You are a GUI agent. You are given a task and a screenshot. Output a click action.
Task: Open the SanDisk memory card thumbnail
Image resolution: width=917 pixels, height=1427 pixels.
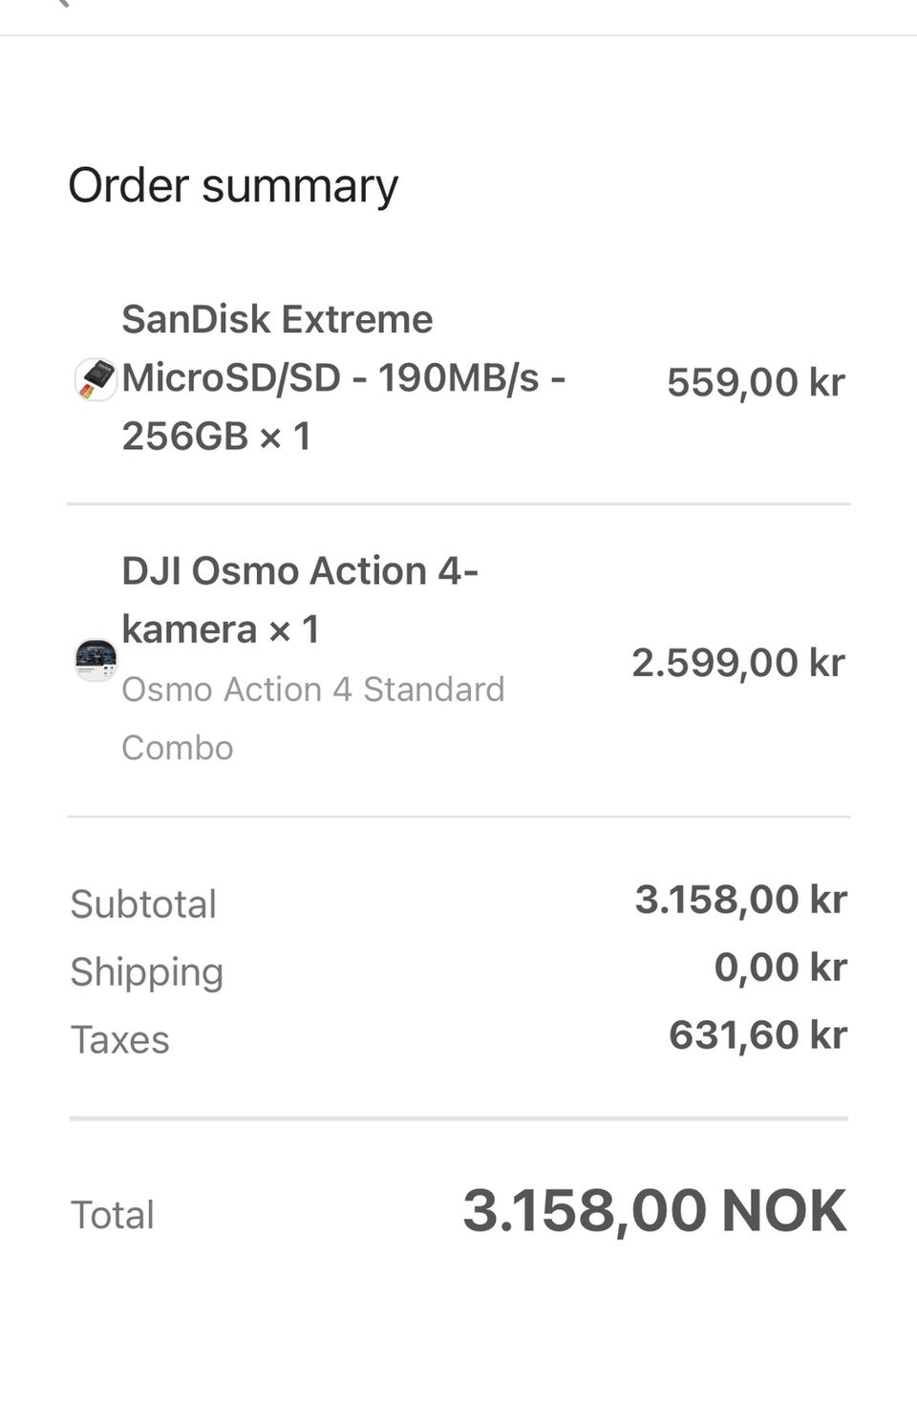tap(96, 379)
